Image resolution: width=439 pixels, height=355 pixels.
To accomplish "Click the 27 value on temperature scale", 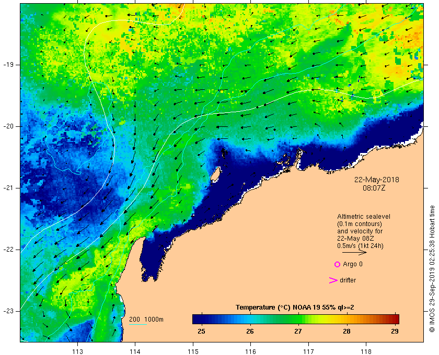I will (x=298, y=332).
